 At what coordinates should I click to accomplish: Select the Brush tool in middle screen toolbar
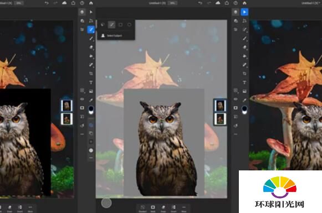(91, 38)
